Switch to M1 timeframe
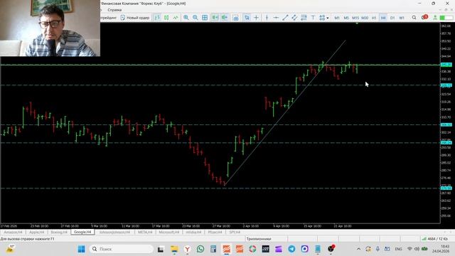 [x=337, y=18]
